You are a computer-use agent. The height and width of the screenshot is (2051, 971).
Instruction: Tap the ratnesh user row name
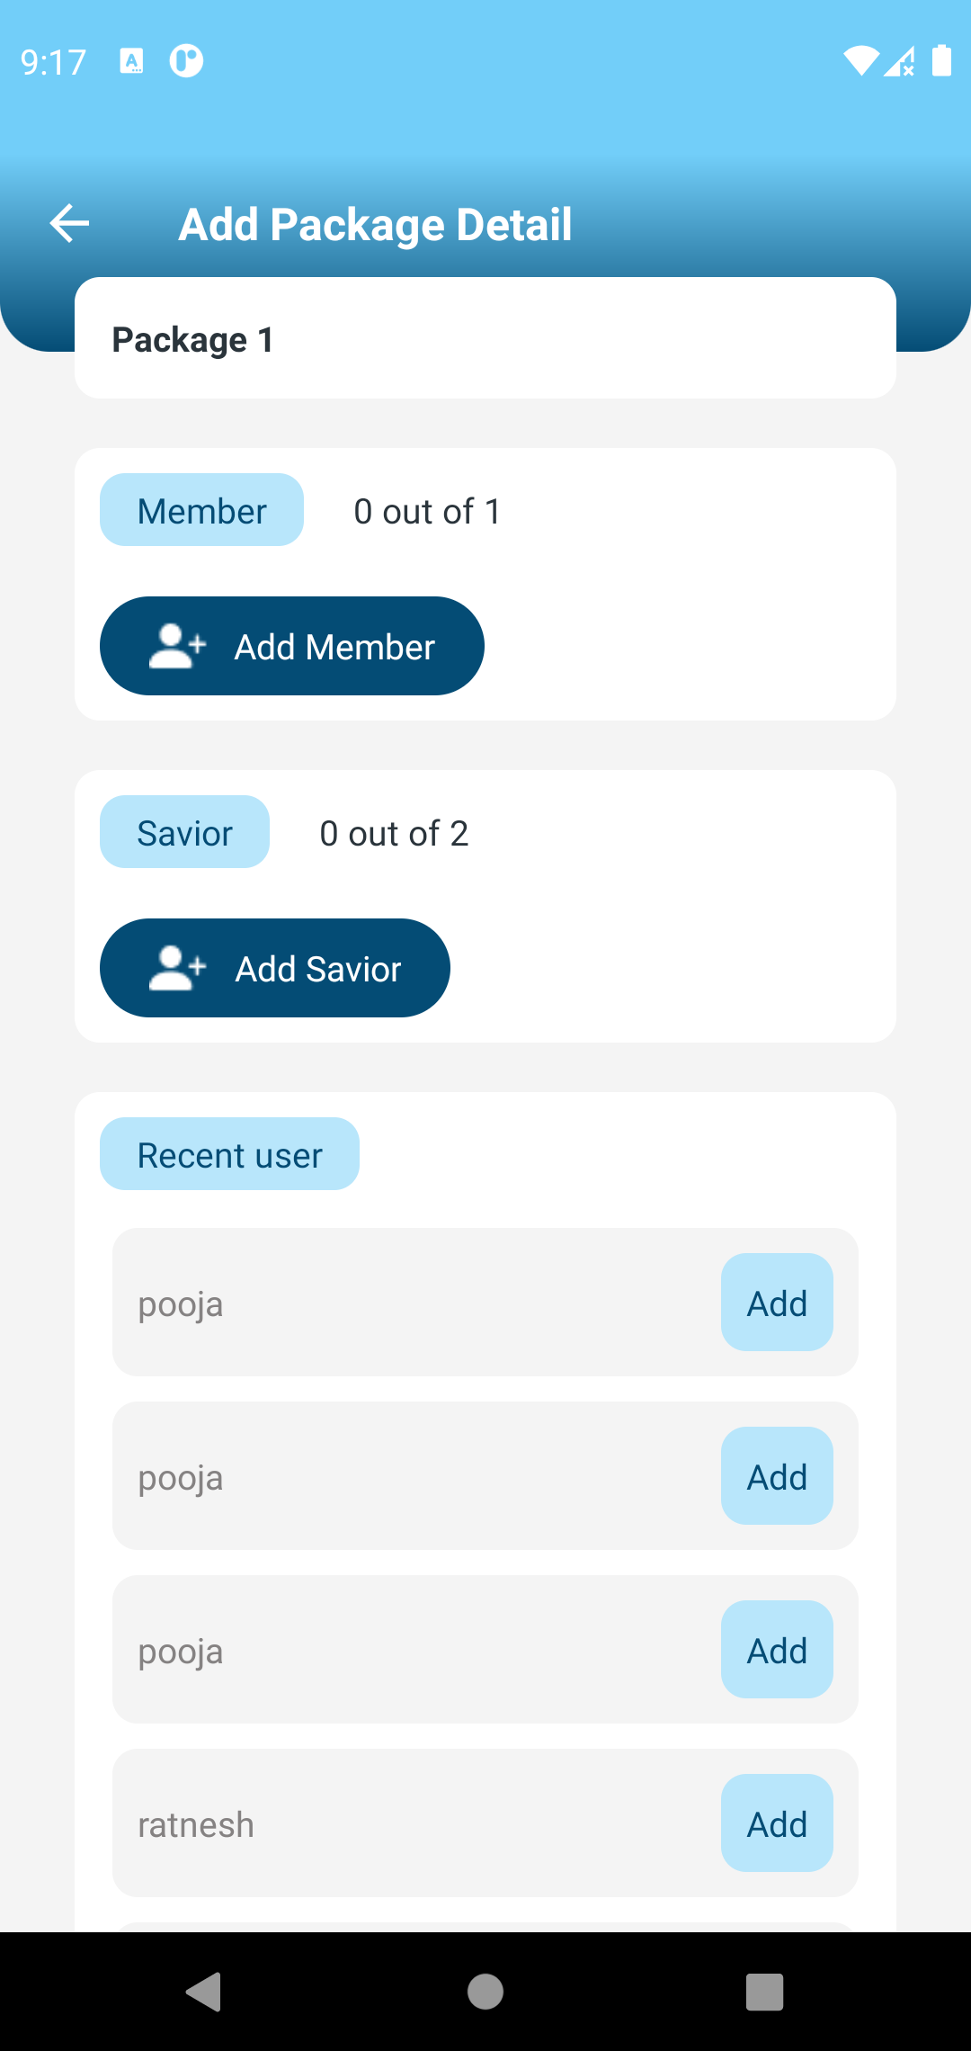pos(196,1825)
